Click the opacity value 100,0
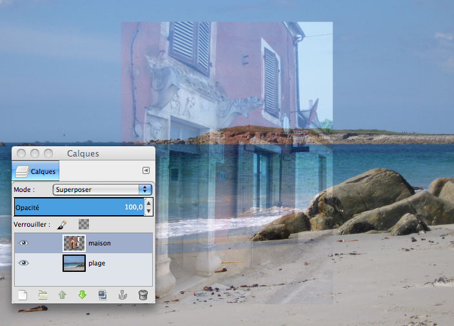This screenshot has height=326, width=454. click(133, 207)
